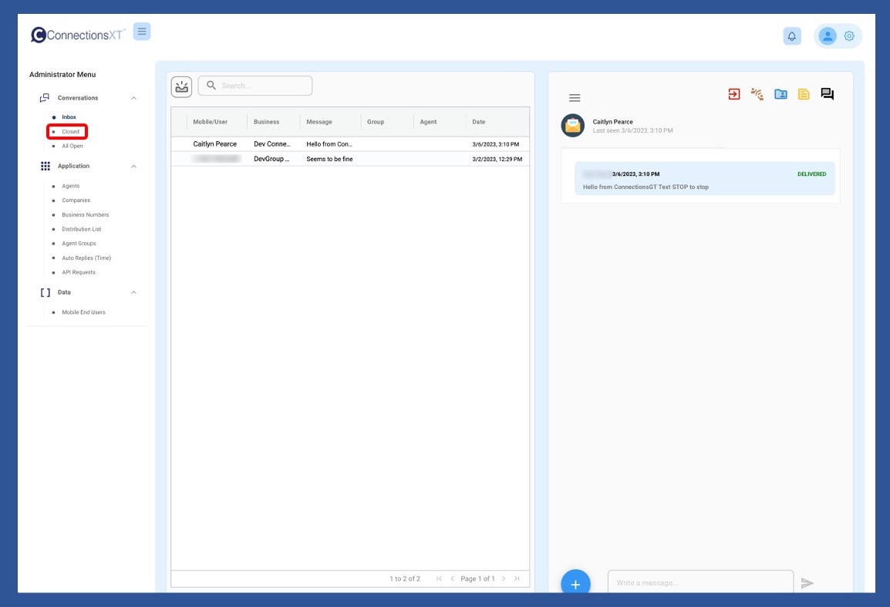Toggle the sidebar with the hamburger button

coord(142,32)
